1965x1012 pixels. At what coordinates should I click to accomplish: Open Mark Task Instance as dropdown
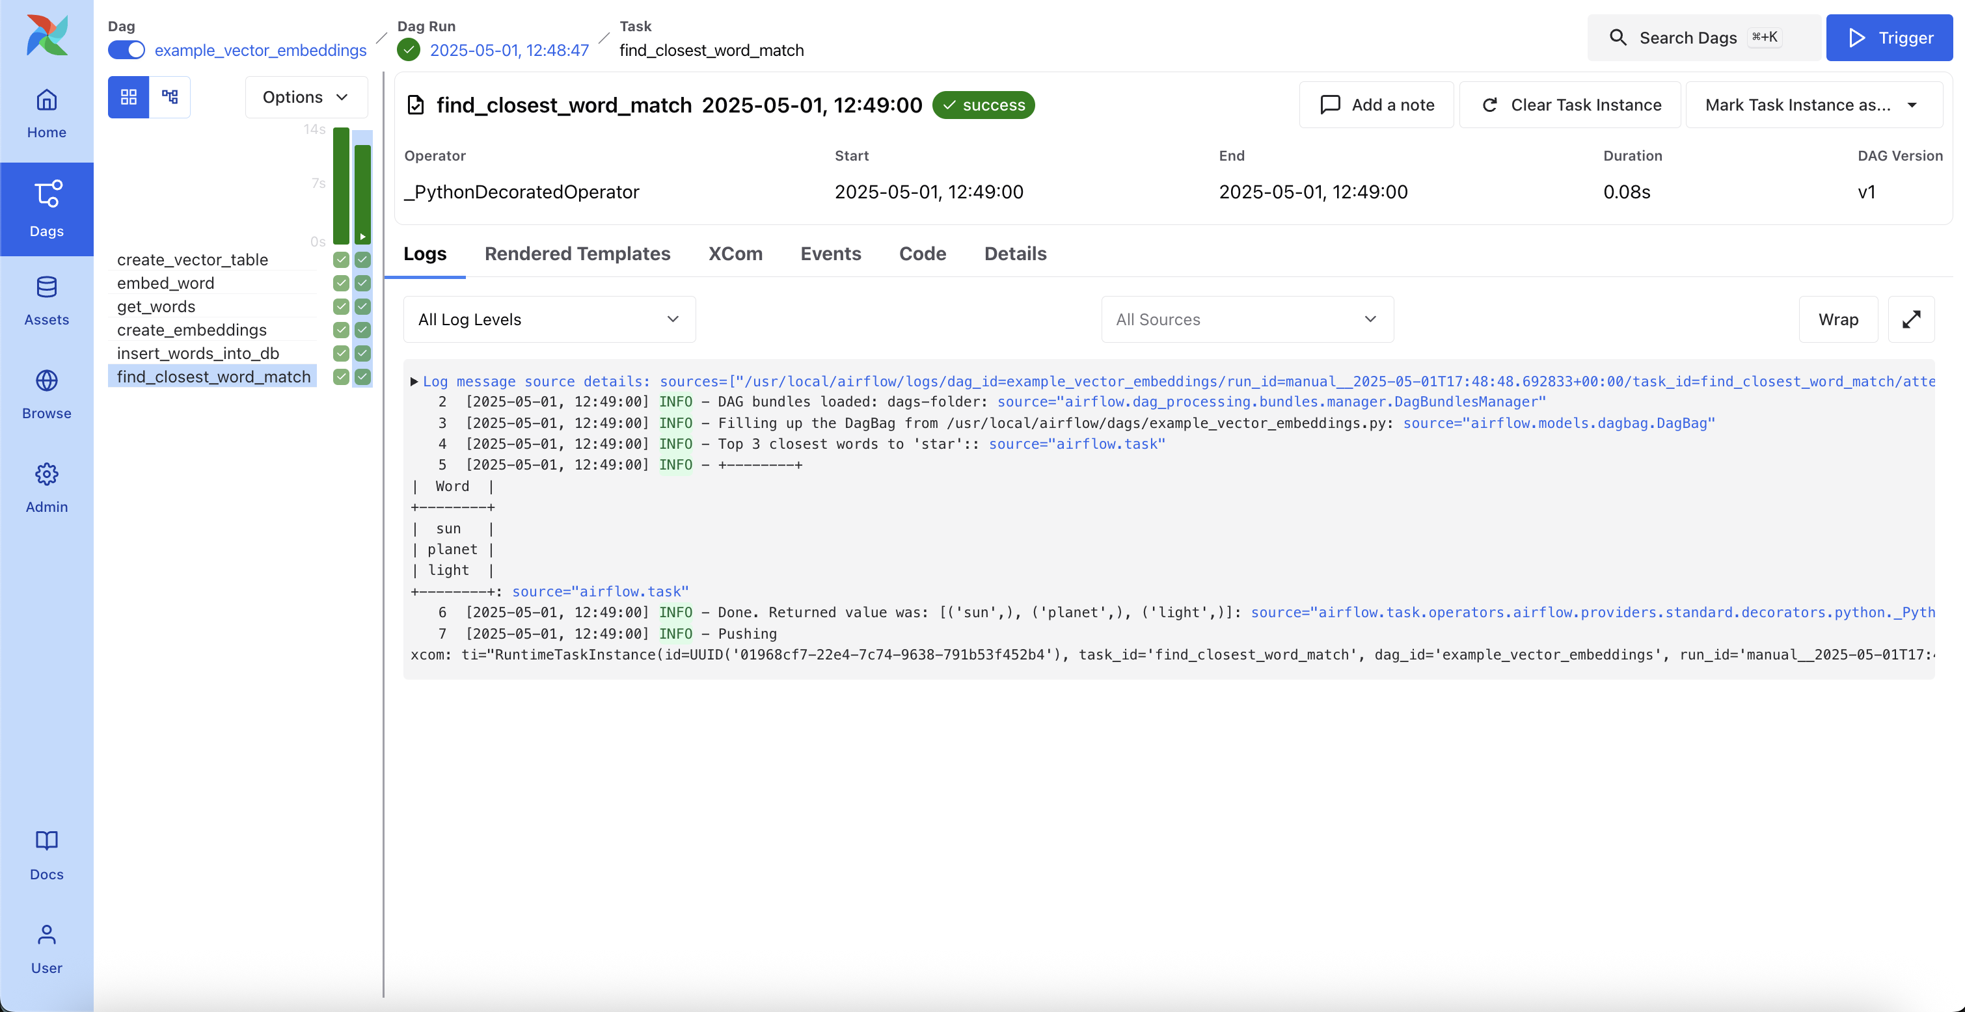(x=1813, y=105)
